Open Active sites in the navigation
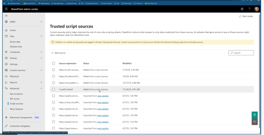Screen dimensions: 264x135 pyautogui.click(x=15, y=42)
